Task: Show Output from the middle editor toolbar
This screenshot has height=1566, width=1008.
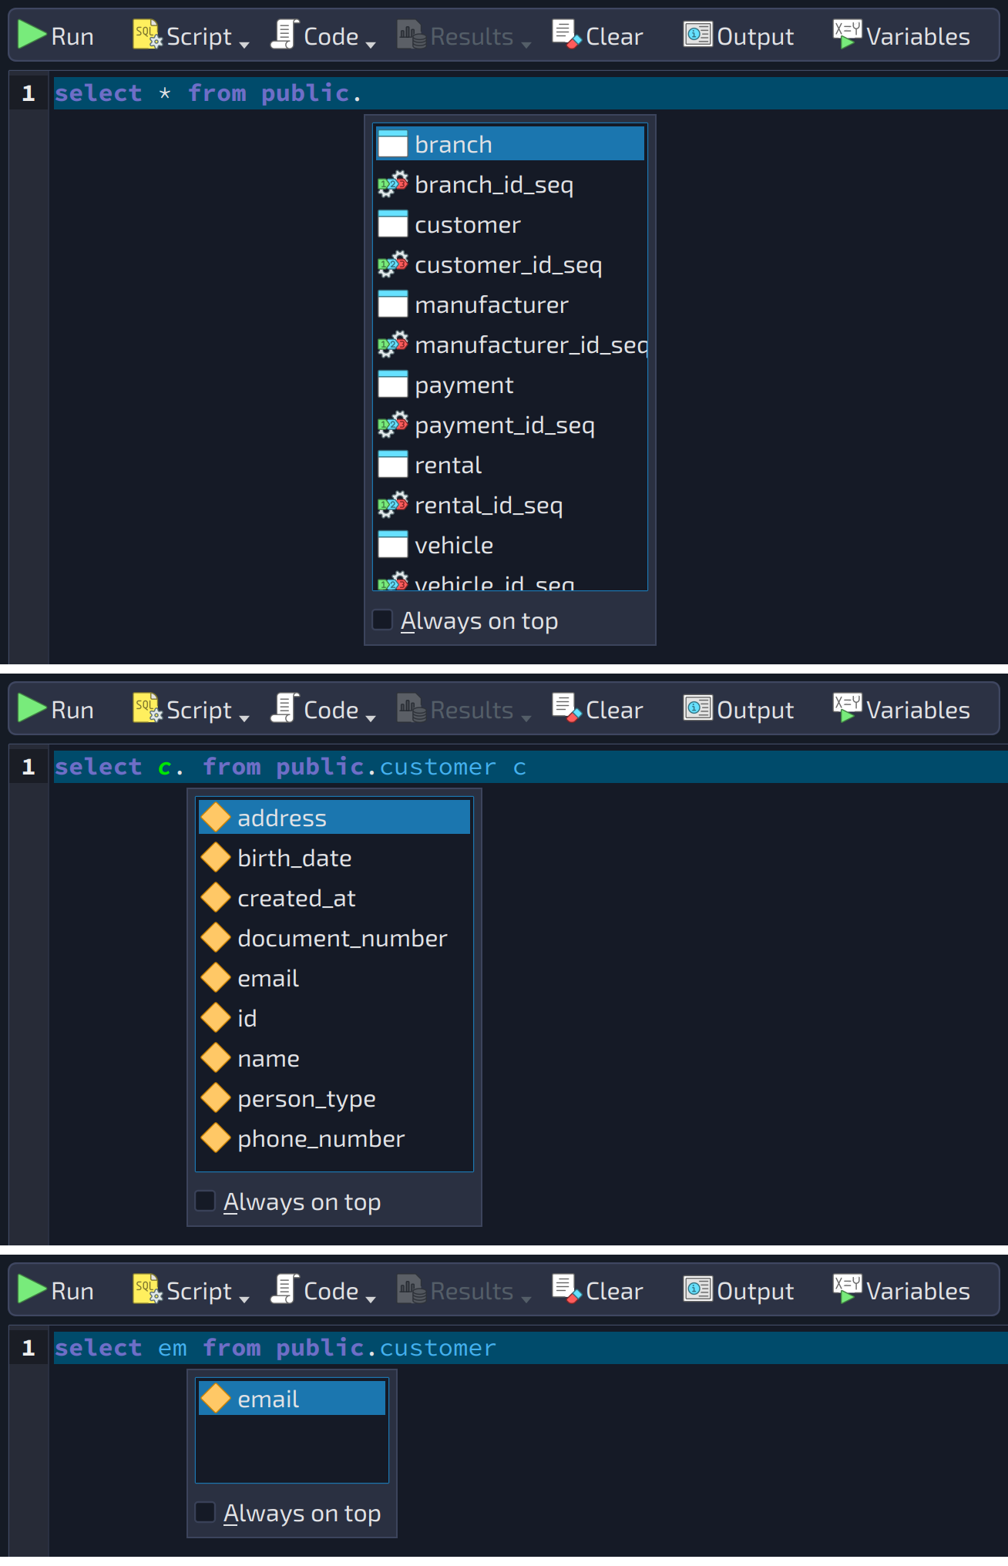Action: coord(738,709)
